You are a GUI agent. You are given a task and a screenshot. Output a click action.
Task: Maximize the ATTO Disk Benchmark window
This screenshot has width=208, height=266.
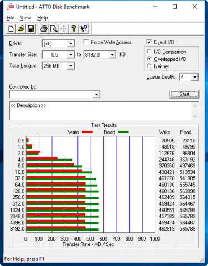(x=175, y=7)
